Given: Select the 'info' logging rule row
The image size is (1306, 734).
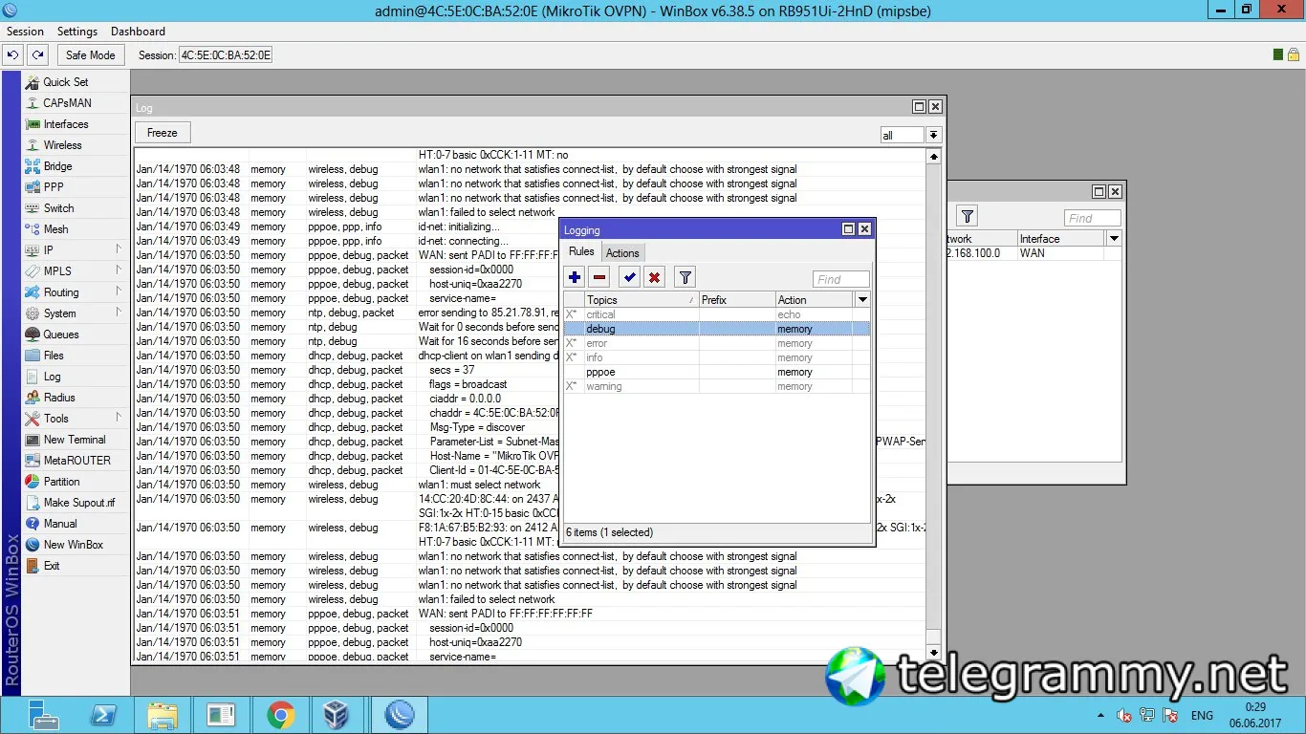Looking at the screenshot, I should [x=717, y=357].
